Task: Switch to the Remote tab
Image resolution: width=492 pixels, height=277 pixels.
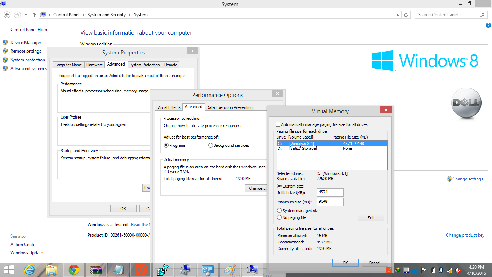Action: (171, 65)
